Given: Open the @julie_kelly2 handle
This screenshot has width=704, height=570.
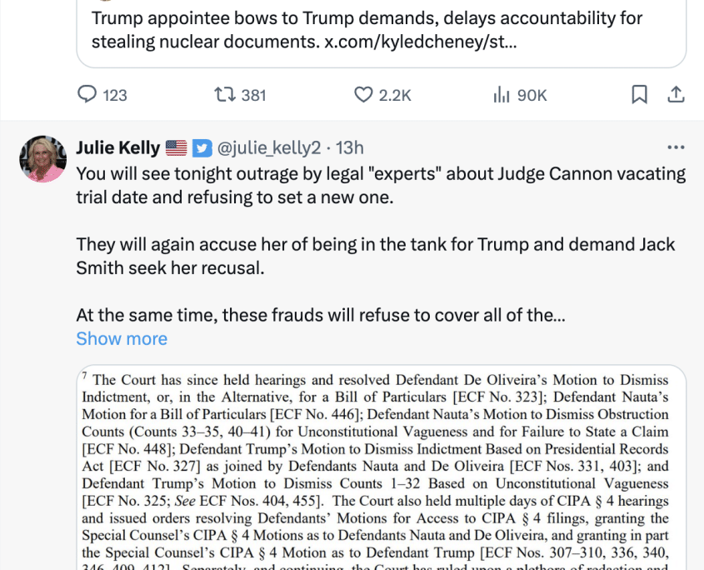Looking at the screenshot, I should (x=269, y=148).
